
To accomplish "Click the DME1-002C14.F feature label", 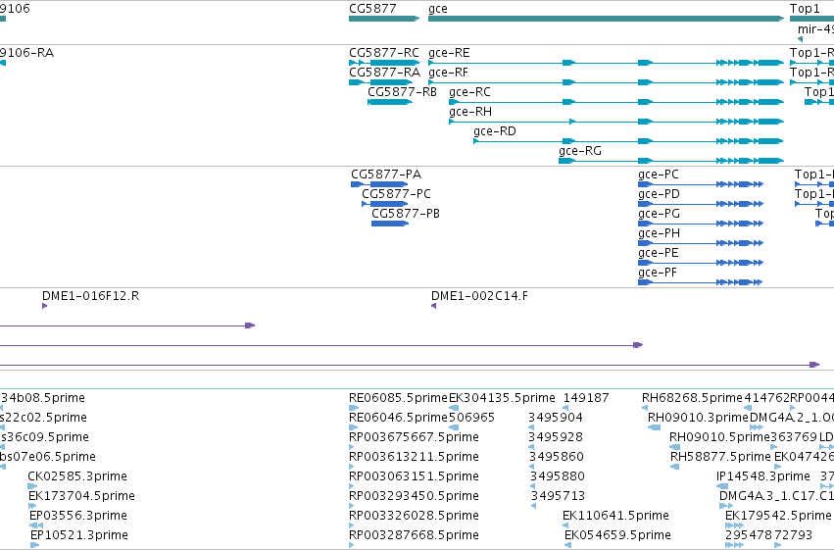I will coord(479,296).
